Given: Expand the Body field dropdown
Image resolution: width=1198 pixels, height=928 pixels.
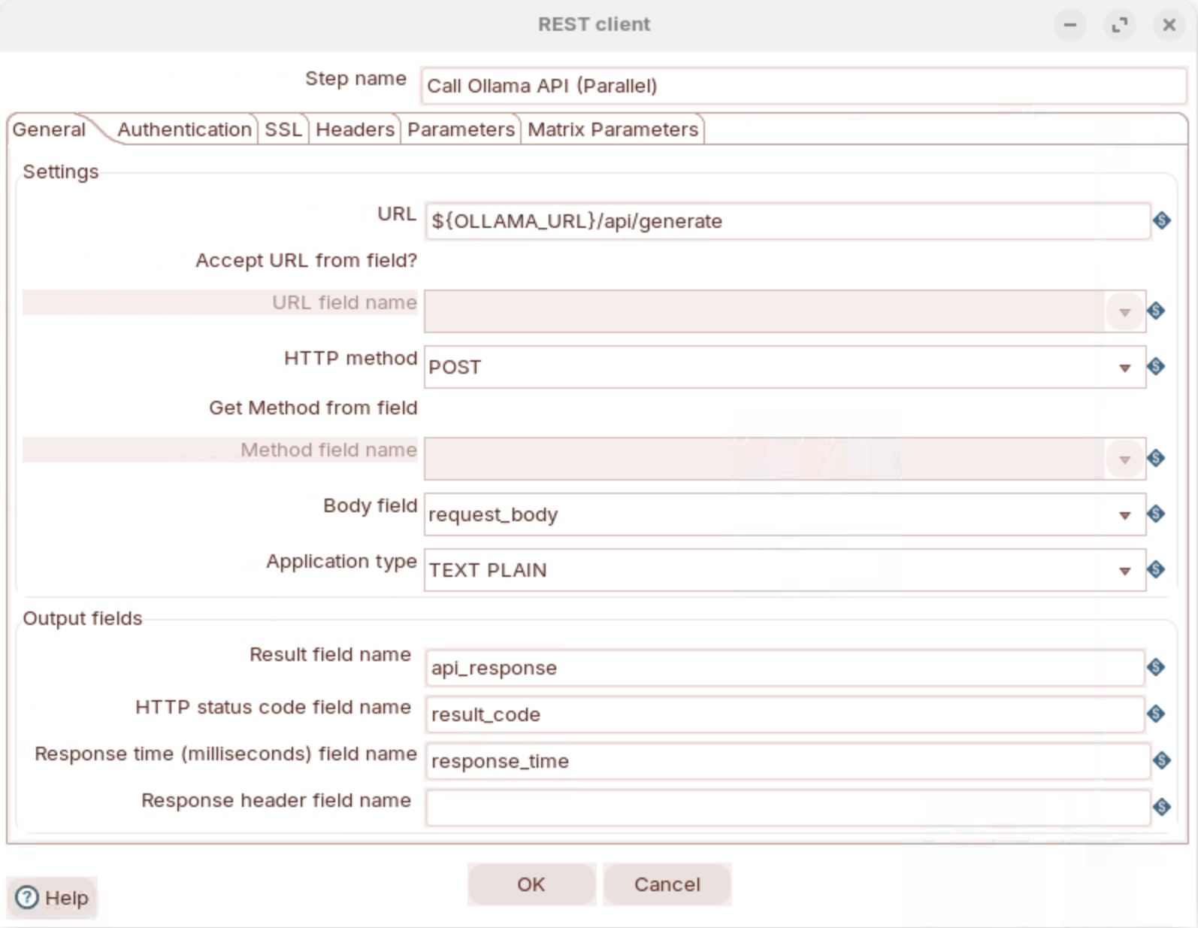Looking at the screenshot, I should (1124, 515).
